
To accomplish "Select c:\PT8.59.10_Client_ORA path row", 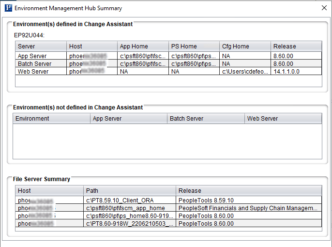I will coord(130,200).
